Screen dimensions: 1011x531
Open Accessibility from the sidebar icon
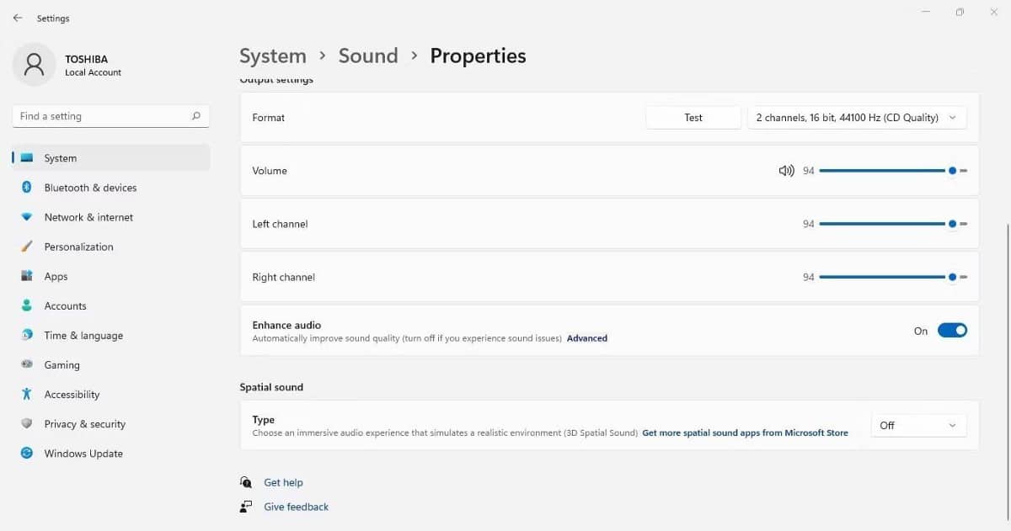click(25, 394)
